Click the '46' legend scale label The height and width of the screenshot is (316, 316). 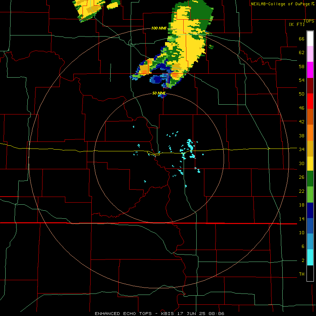[302, 108]
